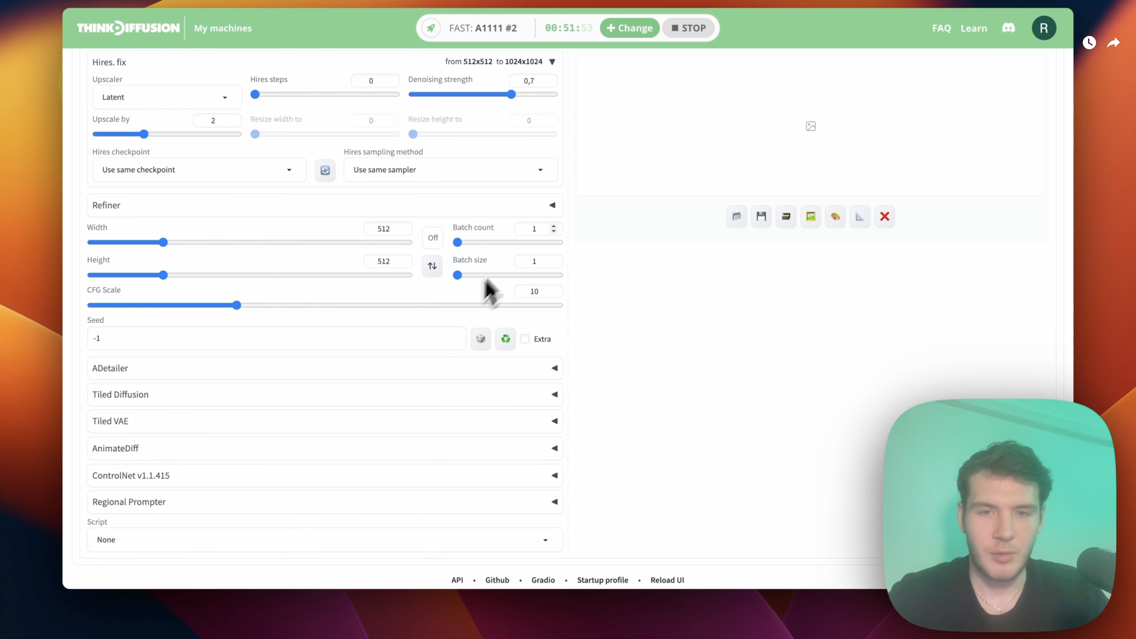Collapse the Hires. fix section arrow
The height and width of the screenshot is (639, 1136).
(552, 62)
